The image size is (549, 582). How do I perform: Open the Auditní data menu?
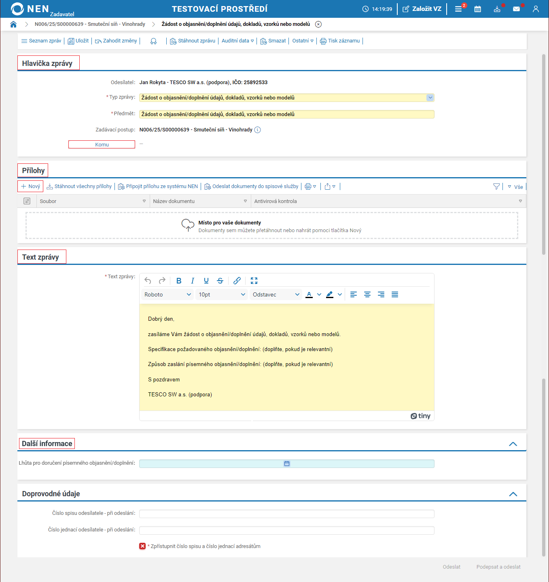[x=238, y=41]
